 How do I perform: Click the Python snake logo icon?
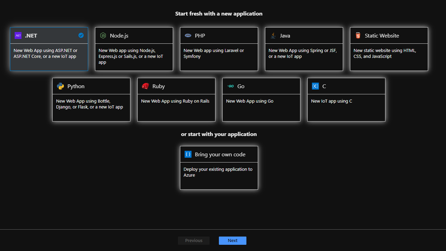(60, 86)
